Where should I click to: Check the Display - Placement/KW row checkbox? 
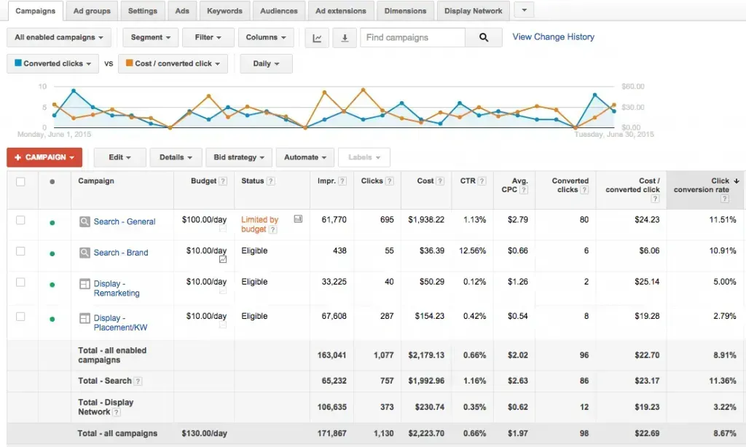[x=21, y=317]
